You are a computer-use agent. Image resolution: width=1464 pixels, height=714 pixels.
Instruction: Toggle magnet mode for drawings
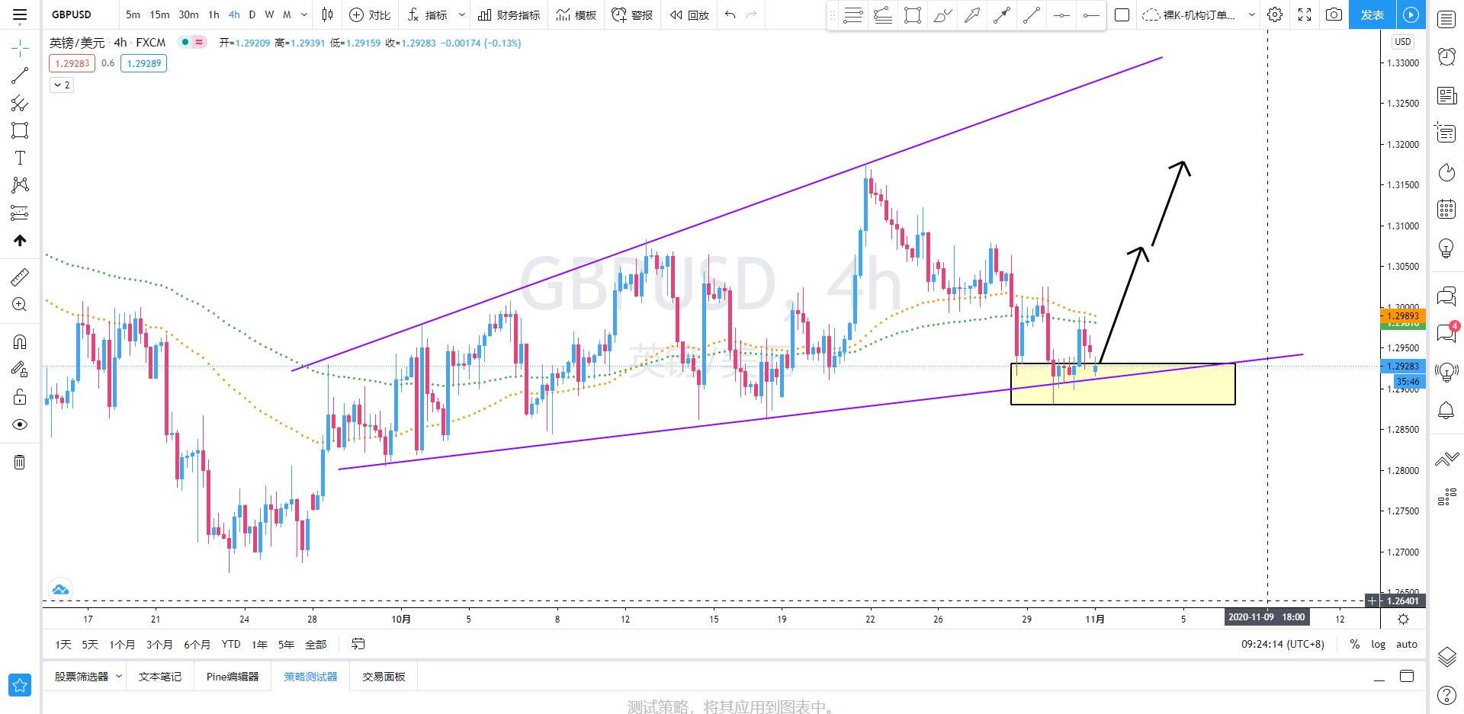[20, 342]
